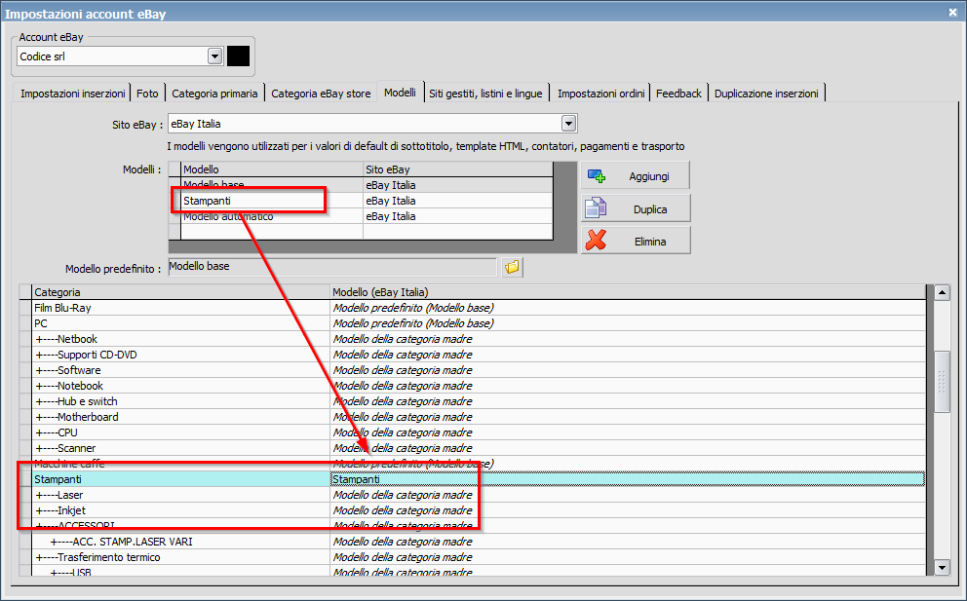Click Stampanti model cell in highlighted row
967x601 pixels.
[628, 479]
